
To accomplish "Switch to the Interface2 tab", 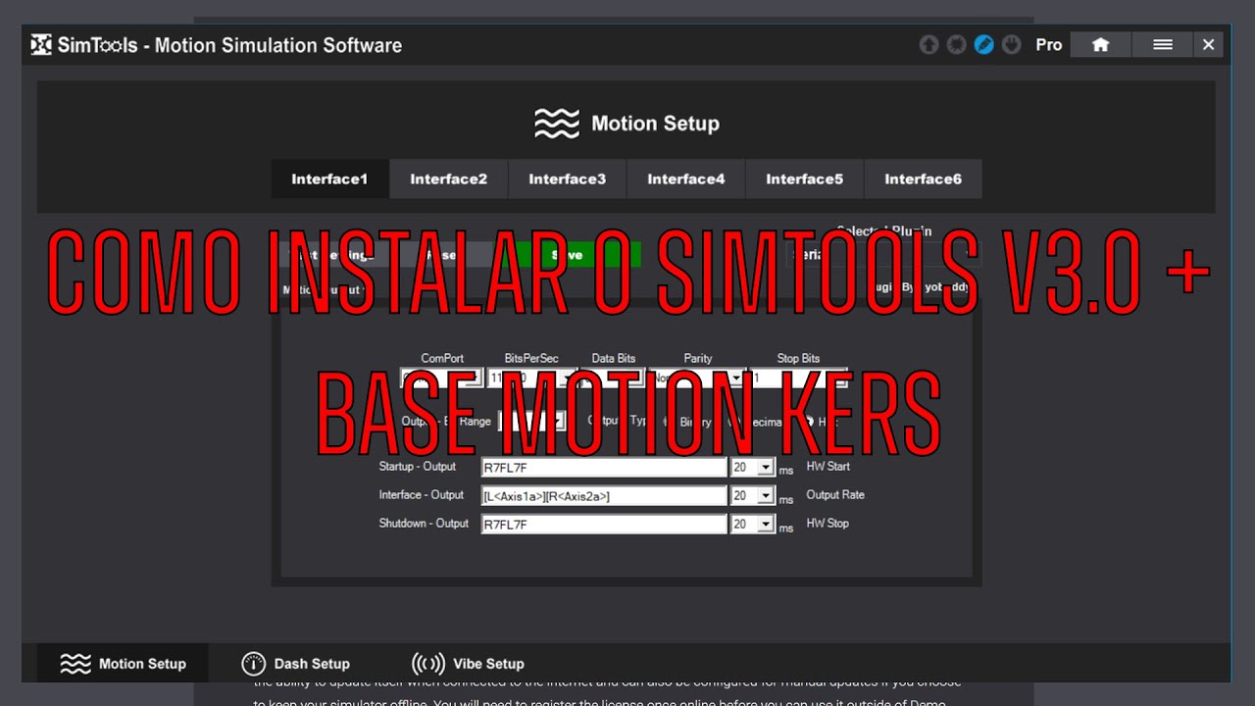I will coord(448,179).
